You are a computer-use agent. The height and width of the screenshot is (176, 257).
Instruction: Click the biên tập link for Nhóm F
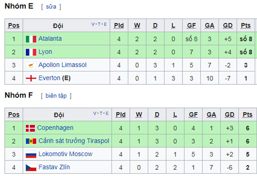click(x=56, y=96)
